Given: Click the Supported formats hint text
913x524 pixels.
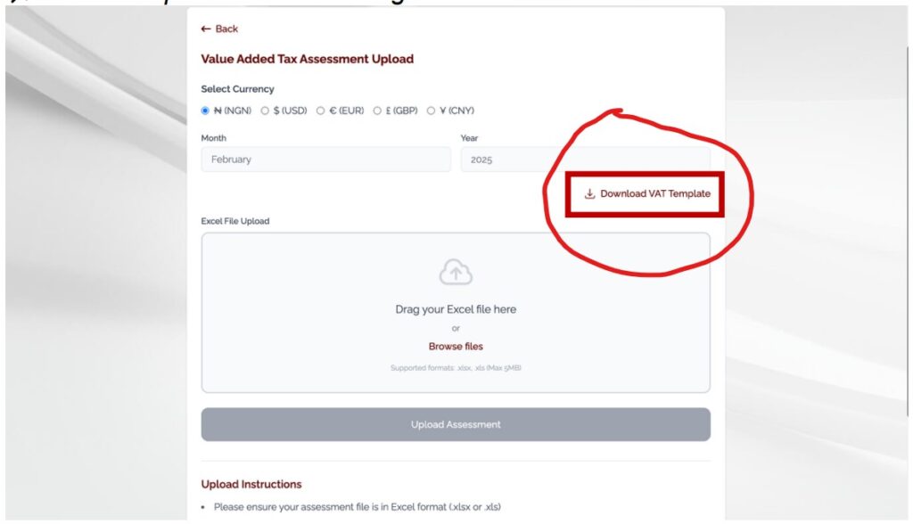Looking at the screenshot, I should pos(456,368).
